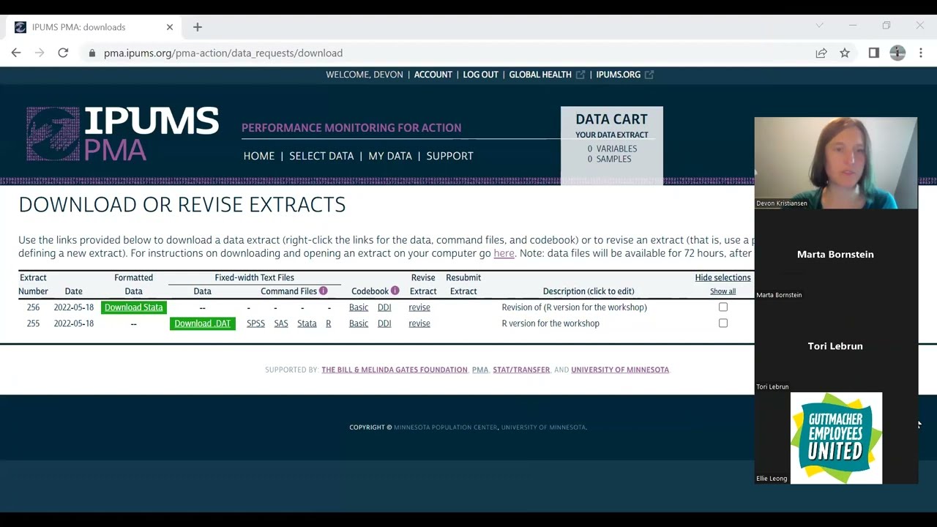Select Tori Lebrun participant tile
Image resolution: width=937 pixels, height=527 pixels.
point(836,346)
